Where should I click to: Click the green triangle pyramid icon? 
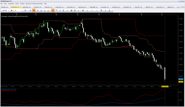110,10
